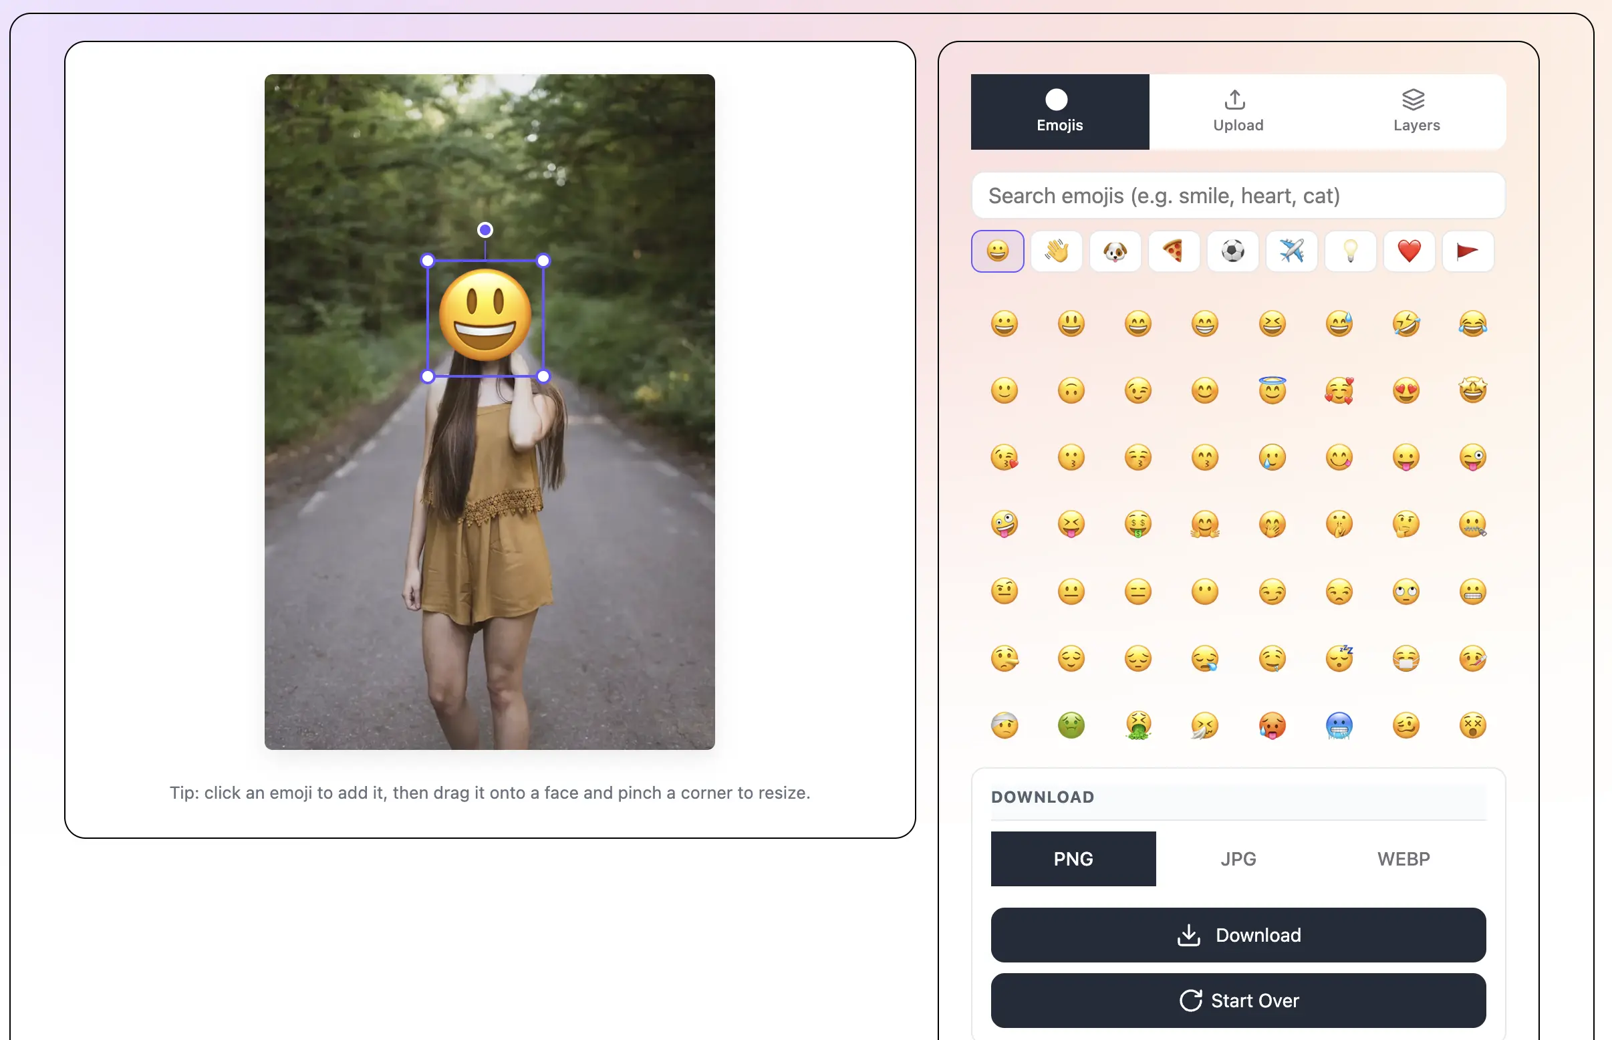Choose WEBP download format
This screenshot has width=1612, height=1040.
1403,858
